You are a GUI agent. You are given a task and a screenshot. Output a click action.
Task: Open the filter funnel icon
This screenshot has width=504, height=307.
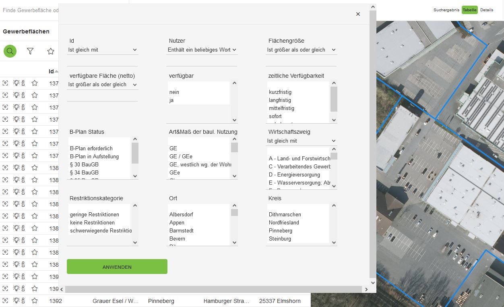point(30,51)
